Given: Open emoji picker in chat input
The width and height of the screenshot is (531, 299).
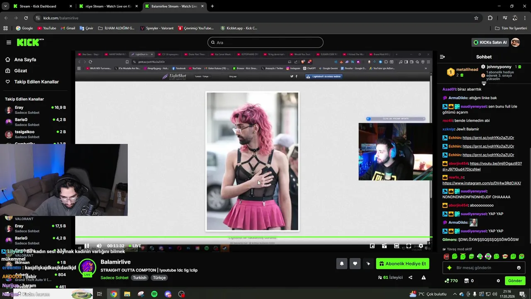Looking at the screenshot, I should pyautogui.click(x=519, y=268).
